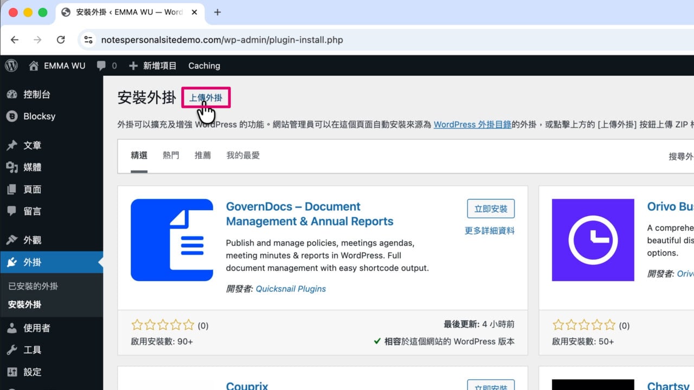Click the site information icon in address bar
The image size is (694, 390).
pyautogui.click(x=88, y=40)
